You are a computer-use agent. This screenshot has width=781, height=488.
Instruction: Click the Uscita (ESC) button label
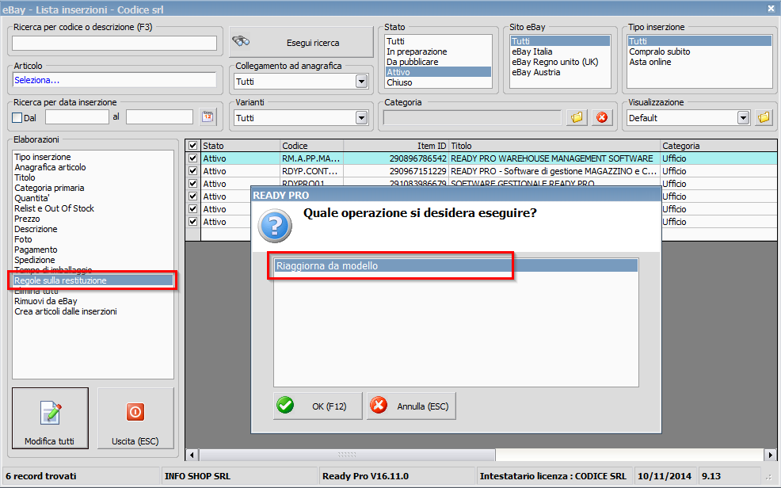[135, 441]
